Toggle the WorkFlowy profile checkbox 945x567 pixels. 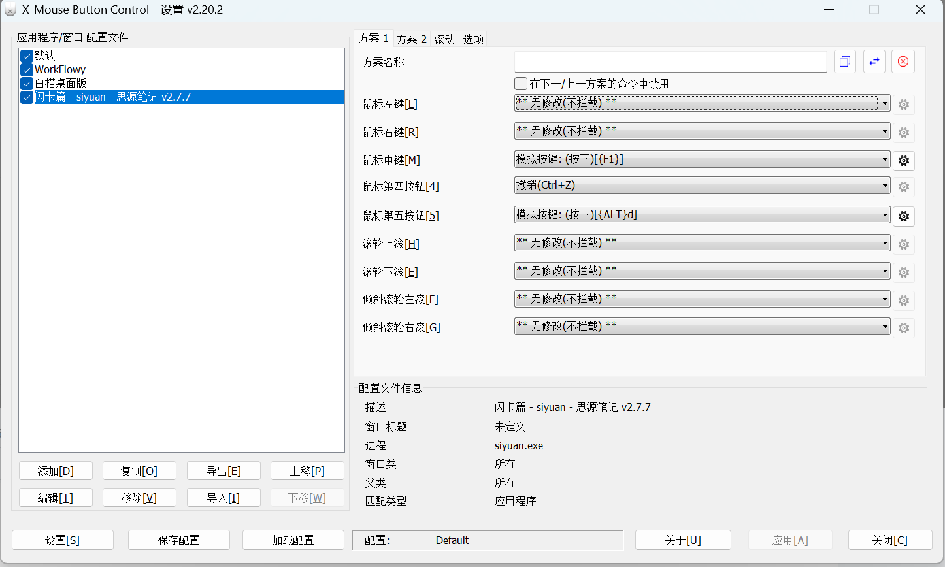(27, 70)
